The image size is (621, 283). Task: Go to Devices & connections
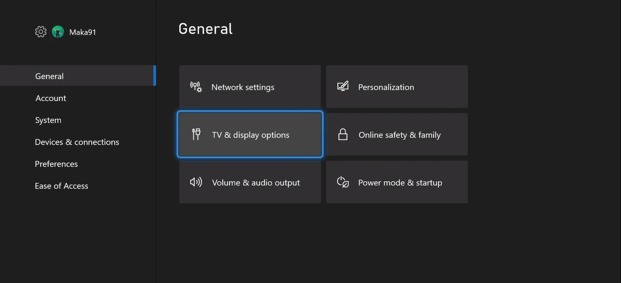pyautogui.click(x=77, y=142)
